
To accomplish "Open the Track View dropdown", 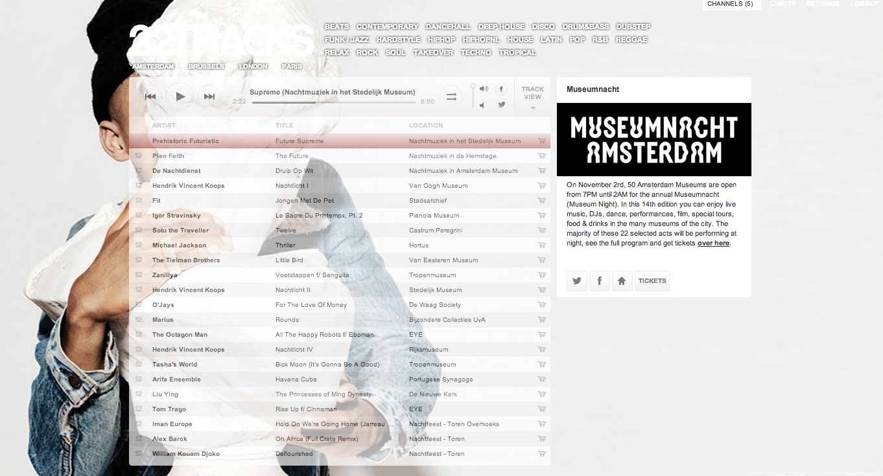I will coord(532,98).
